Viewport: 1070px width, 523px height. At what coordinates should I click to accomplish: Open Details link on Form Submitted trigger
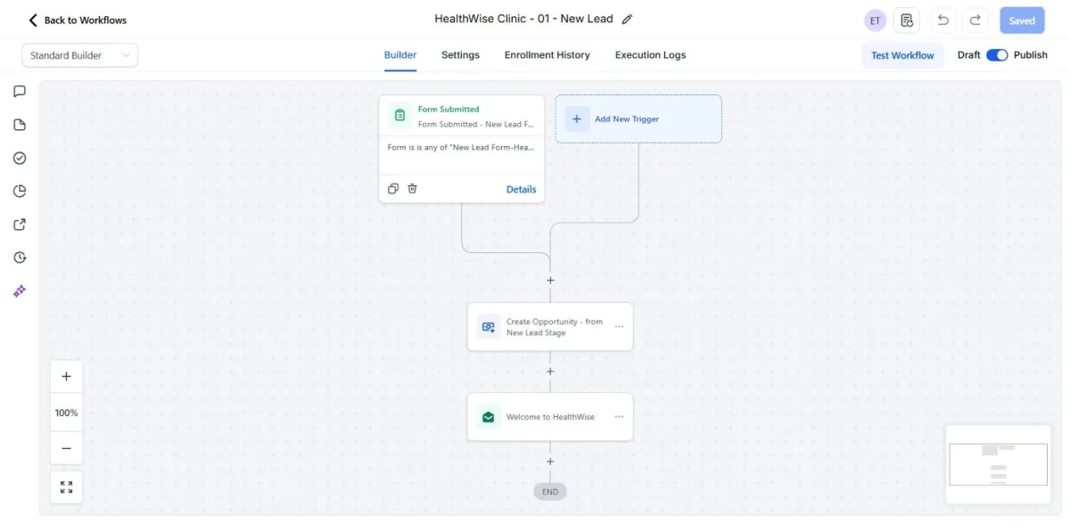click(521, 189)
